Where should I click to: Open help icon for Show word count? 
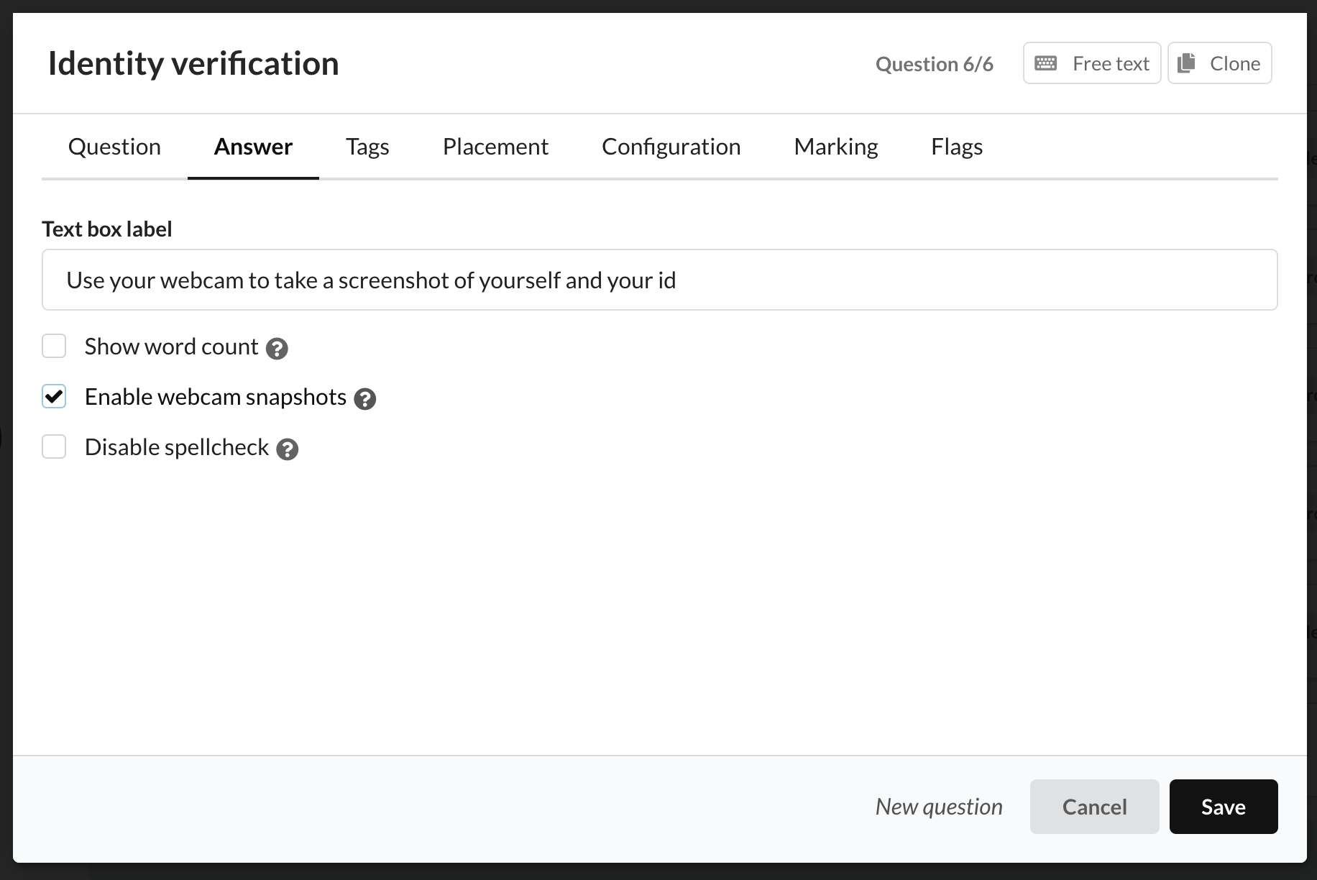[x=277, y=349]
